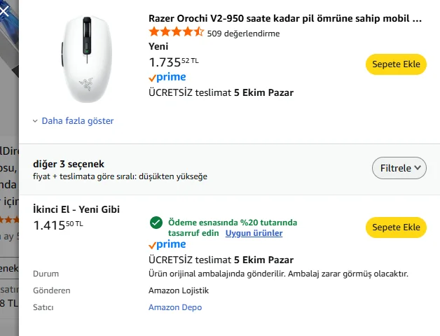Add the İkinci El 1.415 TL offer to cart

coord(396,227)
